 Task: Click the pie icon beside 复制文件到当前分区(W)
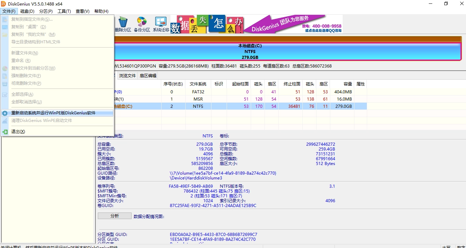click(5, 68)
